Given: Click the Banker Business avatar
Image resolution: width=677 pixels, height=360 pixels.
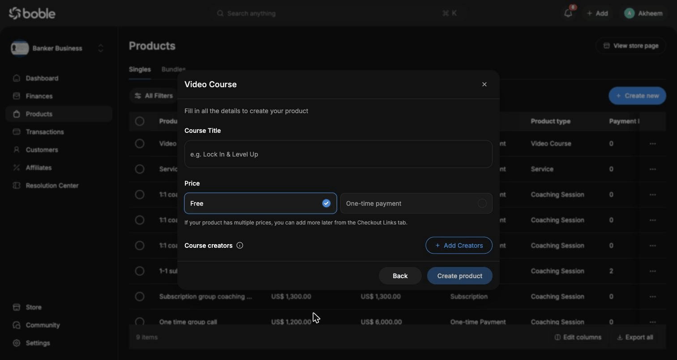Looking at the screenshot, I should pos(20,48).
